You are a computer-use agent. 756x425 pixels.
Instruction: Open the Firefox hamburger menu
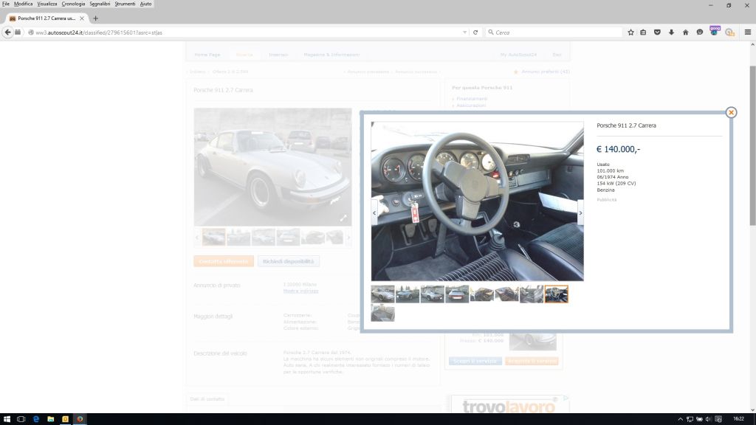click(748, 32)
